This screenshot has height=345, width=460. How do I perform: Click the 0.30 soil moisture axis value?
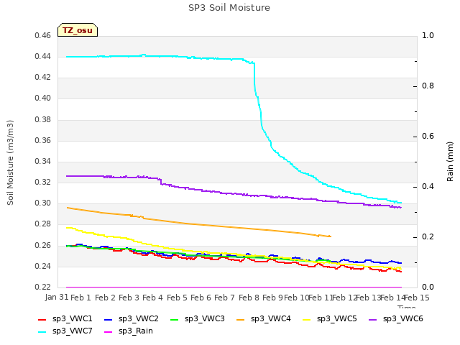tap(43, 203)
